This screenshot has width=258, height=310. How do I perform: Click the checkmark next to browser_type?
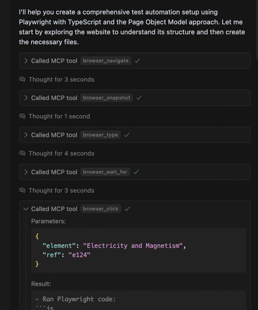point(127,135)
